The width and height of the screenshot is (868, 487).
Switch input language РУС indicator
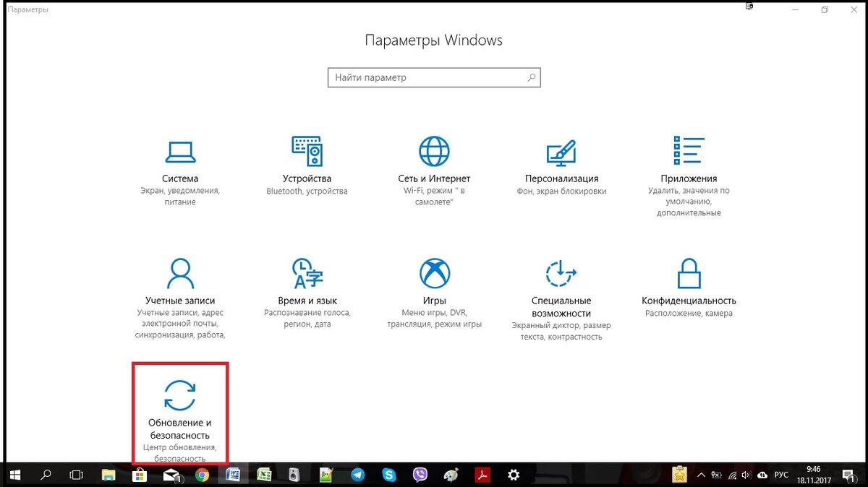pos(782,475)
